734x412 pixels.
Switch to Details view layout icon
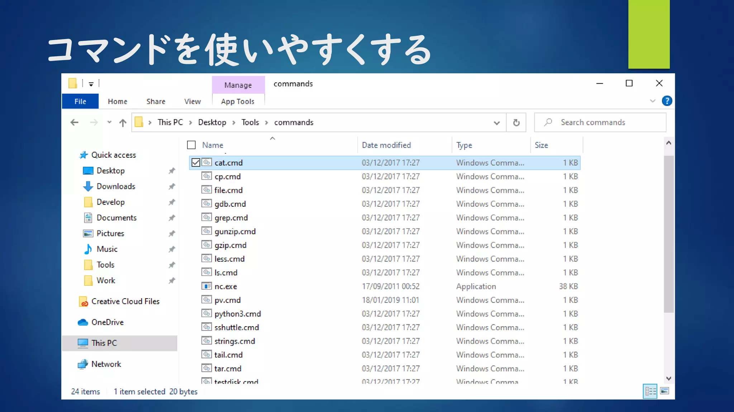click(x=650, y=391)
